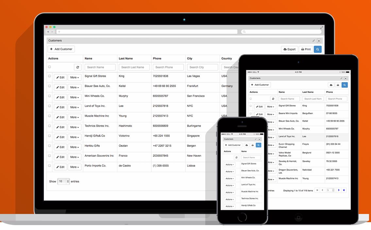The height and width of the screenshot is (230, 371).
Task: Sort by the Last Name column header on the laptop
Action: coord(126,59)
